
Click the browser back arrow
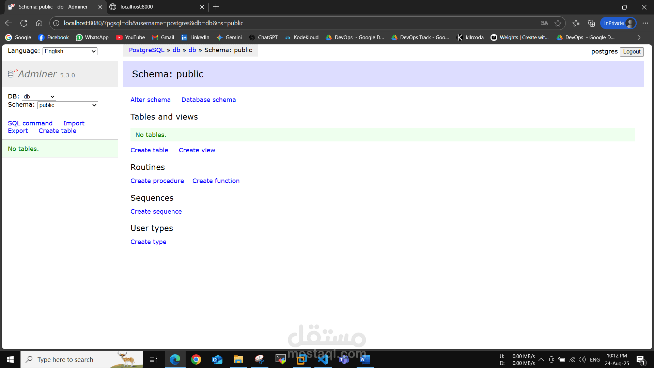9,23
